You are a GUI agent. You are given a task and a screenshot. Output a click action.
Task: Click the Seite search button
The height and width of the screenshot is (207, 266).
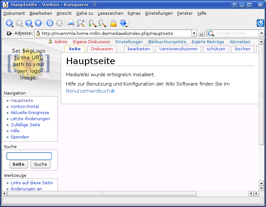(18, 164)
